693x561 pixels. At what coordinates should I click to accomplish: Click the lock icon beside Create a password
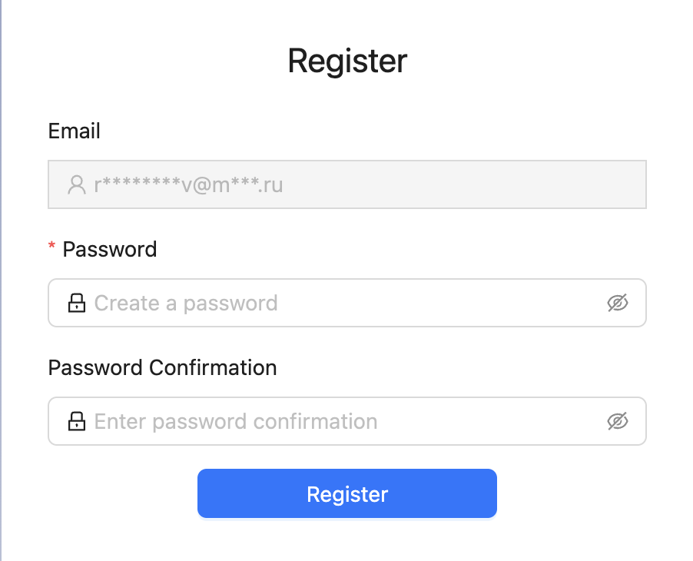point(76,303)
